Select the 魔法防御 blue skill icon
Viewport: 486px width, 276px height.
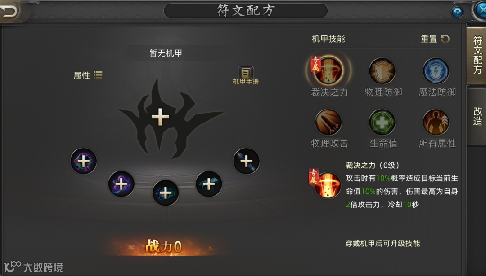point(436,71)
